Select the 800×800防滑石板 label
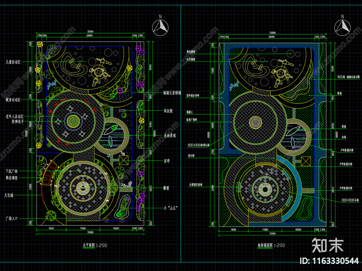The width and height of the screenshot is (362, 271). [199, 145]
